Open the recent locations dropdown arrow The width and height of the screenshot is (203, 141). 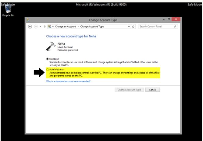click(x=41, y=27)
